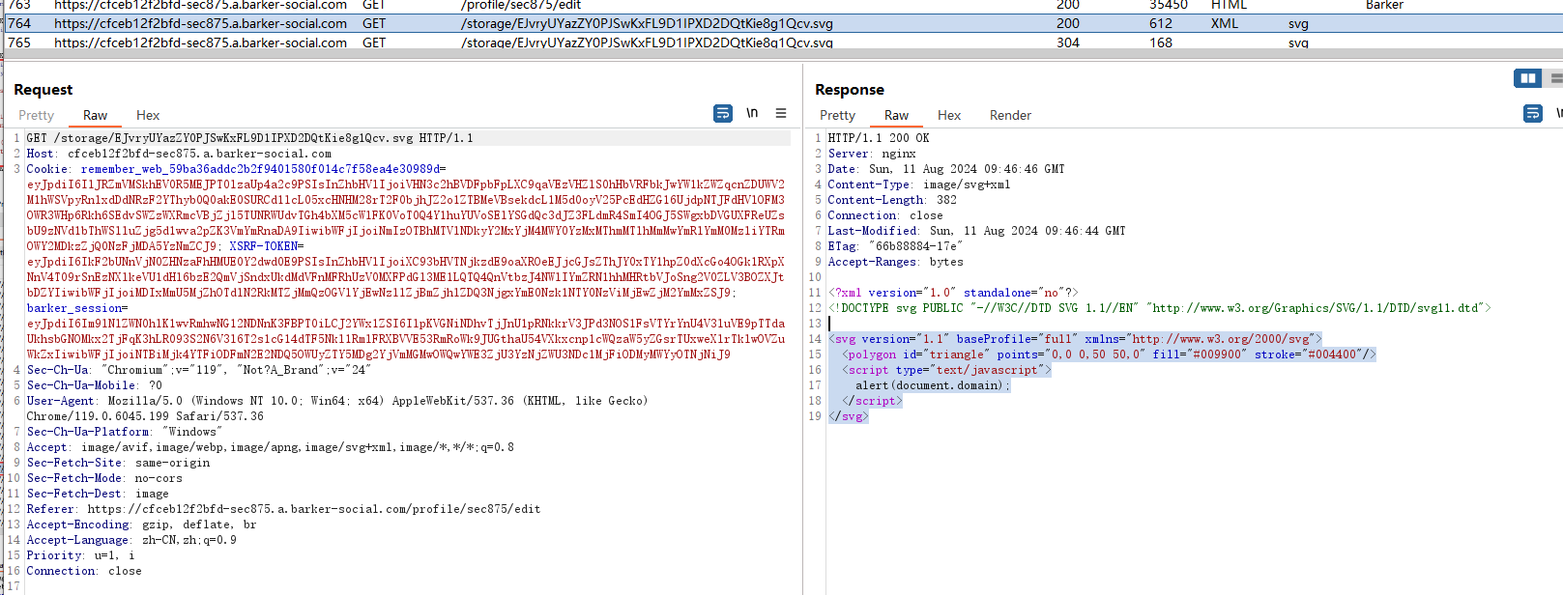Screen dimensions: 1563x595
Task: Click the Priority u=1 header line
Action: [80, 555]
